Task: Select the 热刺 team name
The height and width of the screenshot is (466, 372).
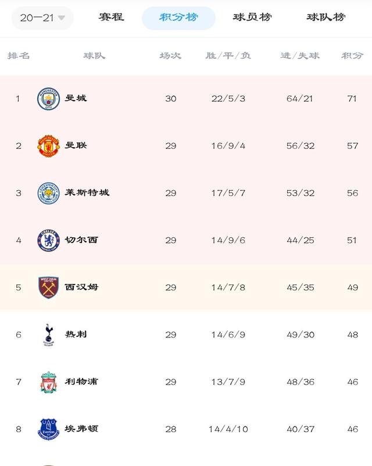Action: tap(76, 334)
